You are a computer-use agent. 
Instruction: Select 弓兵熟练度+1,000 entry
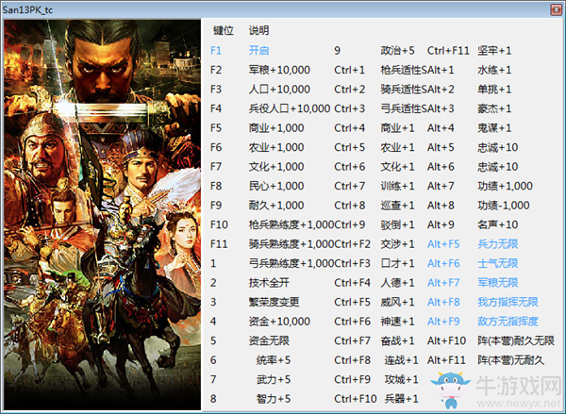[x=291, y=263]
